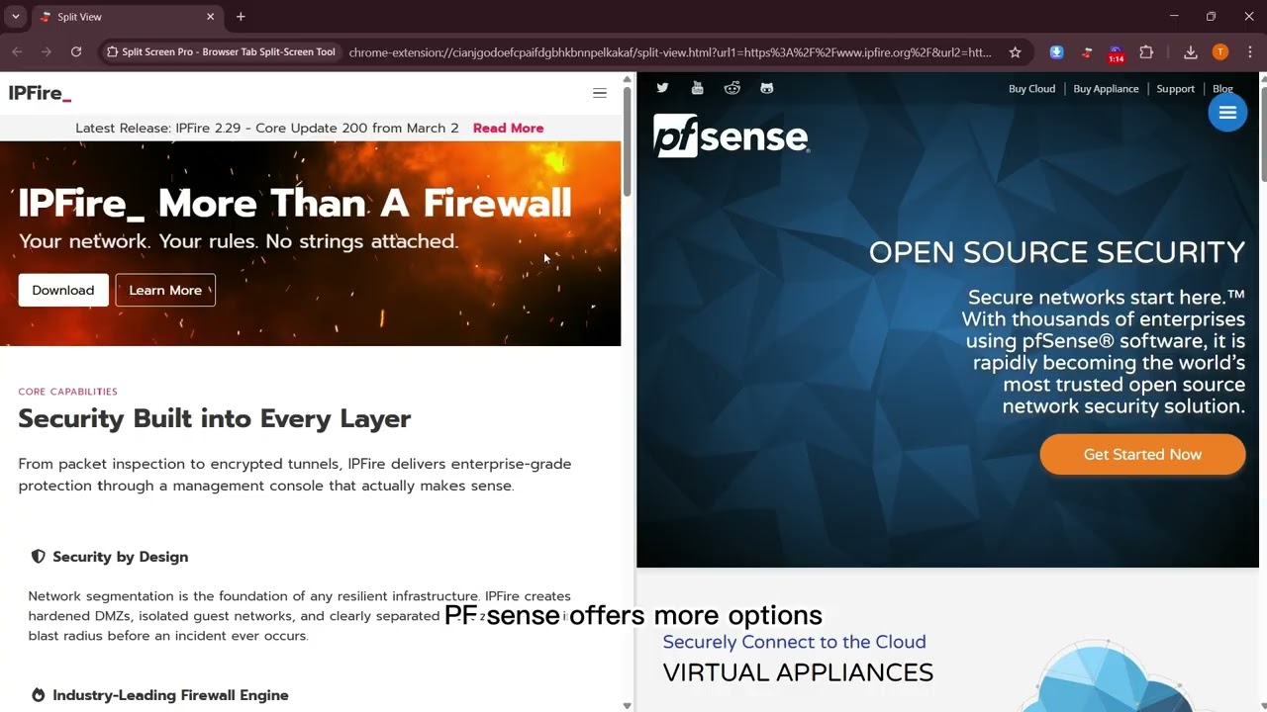Click the 'Latest Release: IPFire 2.29' announcement text
The width and height of the screenshot is (1267, 712).
(267, 128)
